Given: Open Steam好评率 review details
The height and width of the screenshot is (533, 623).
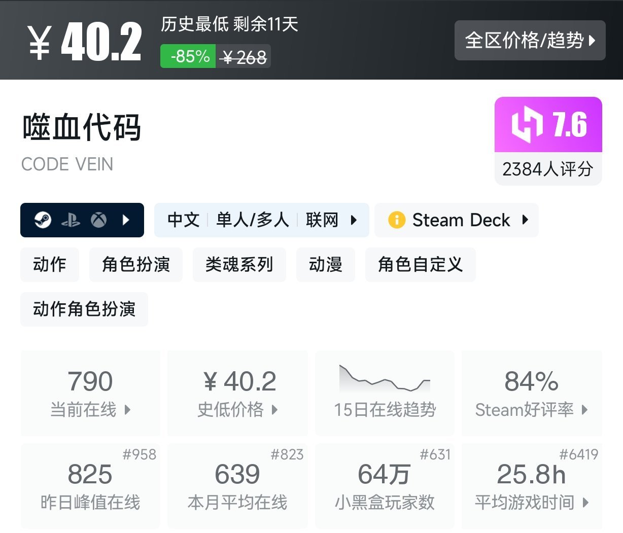Looking at the screenshot, I should pyautogui.click(x=531, y=393).
